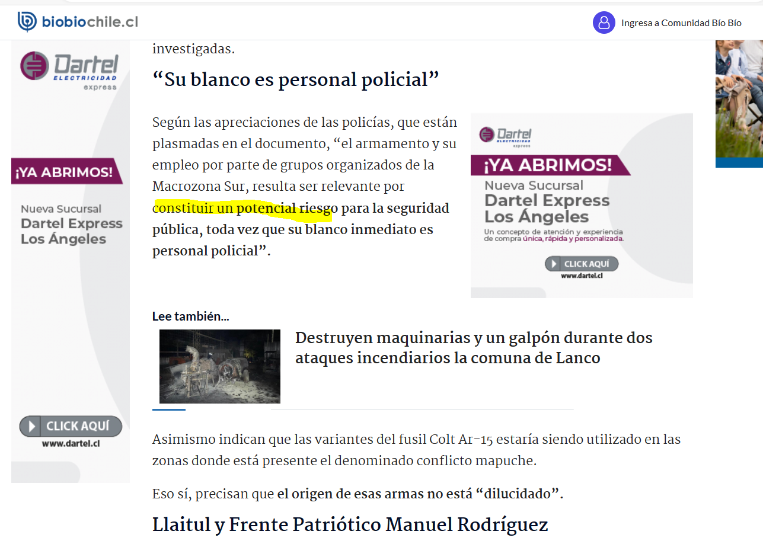763x544 pixels.
Task: Click the "Lee también..." label
Action: 191,316
